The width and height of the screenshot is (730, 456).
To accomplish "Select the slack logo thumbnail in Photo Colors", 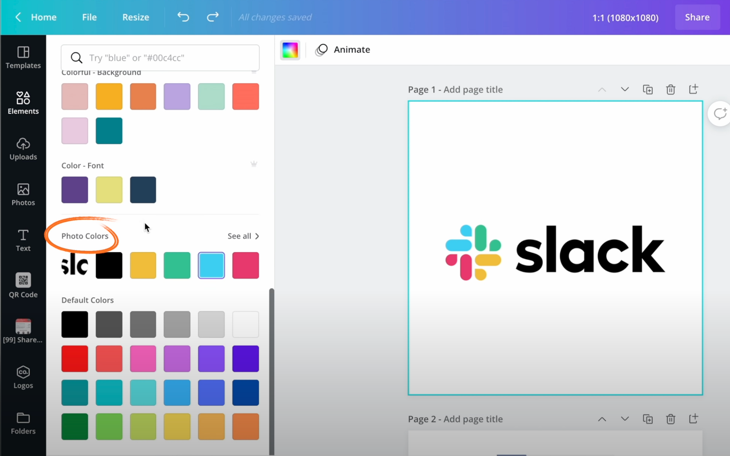I will tap(74, 265).
